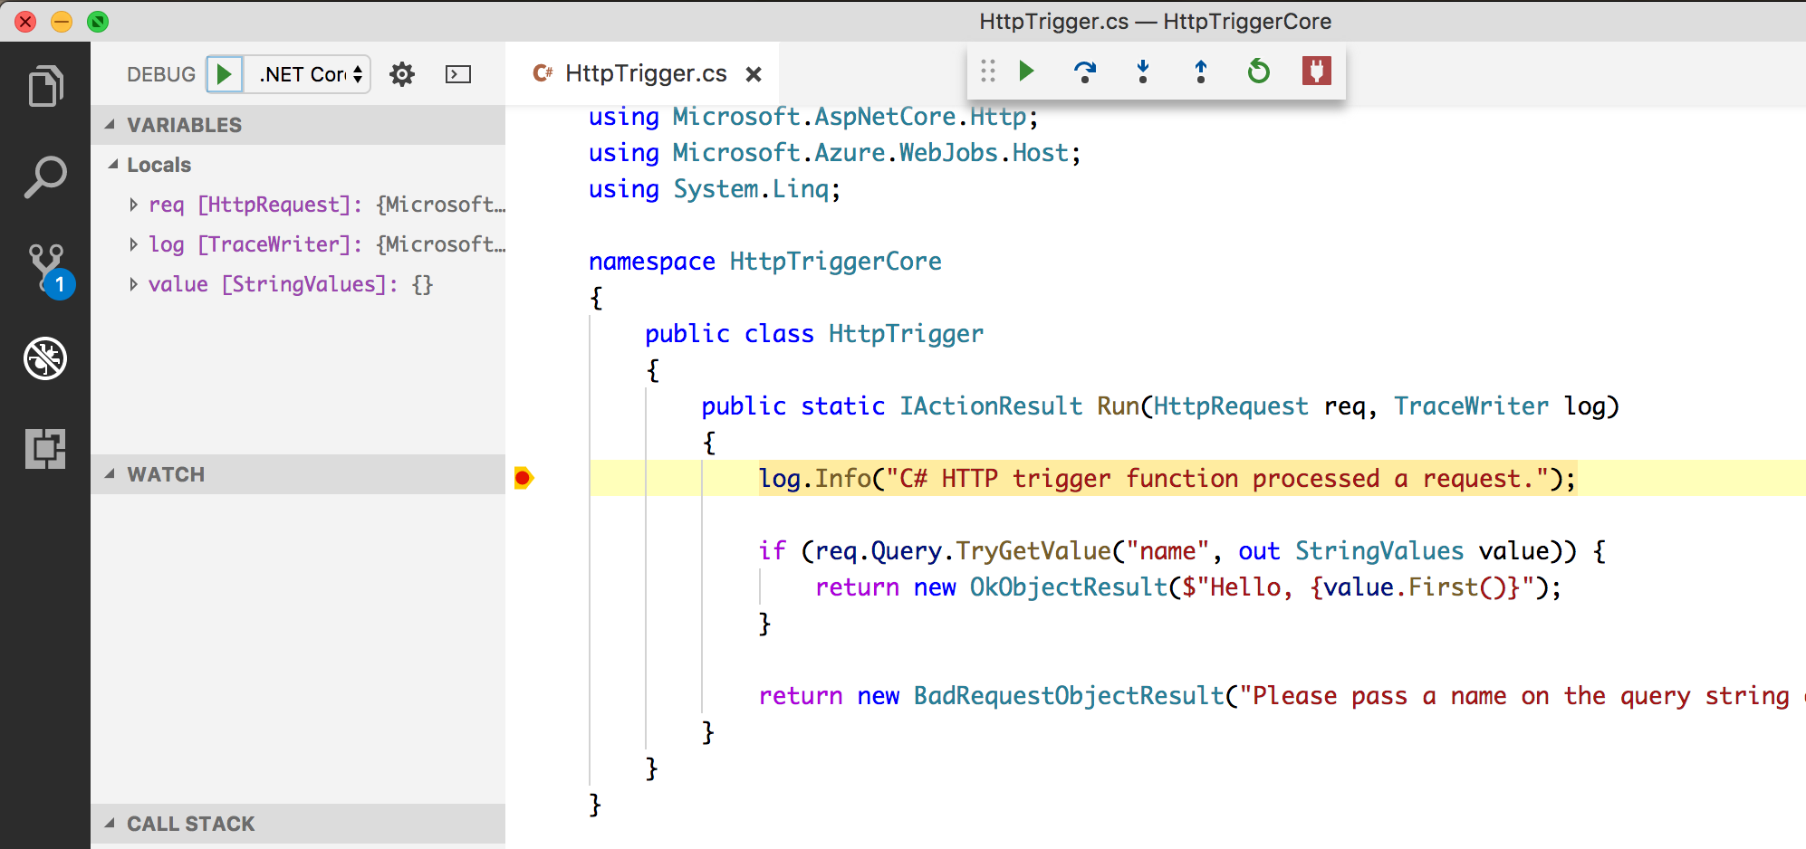Open the Explorer view in activity bar
Image resolution: width=1806 pixels, height=849 pixels.
click(x=45, y=87)
